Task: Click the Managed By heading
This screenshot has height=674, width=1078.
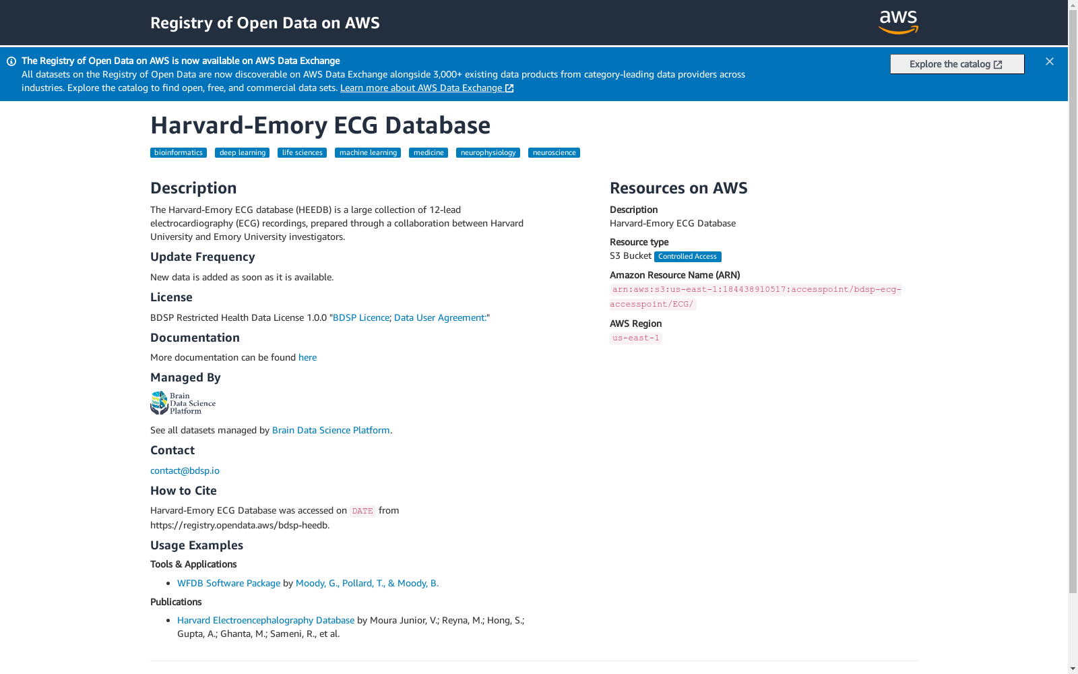Action: point(185,377)
